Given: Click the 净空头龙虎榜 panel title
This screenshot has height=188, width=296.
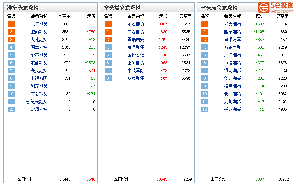Looking at the screenshot, I should (x=23, y=7).
